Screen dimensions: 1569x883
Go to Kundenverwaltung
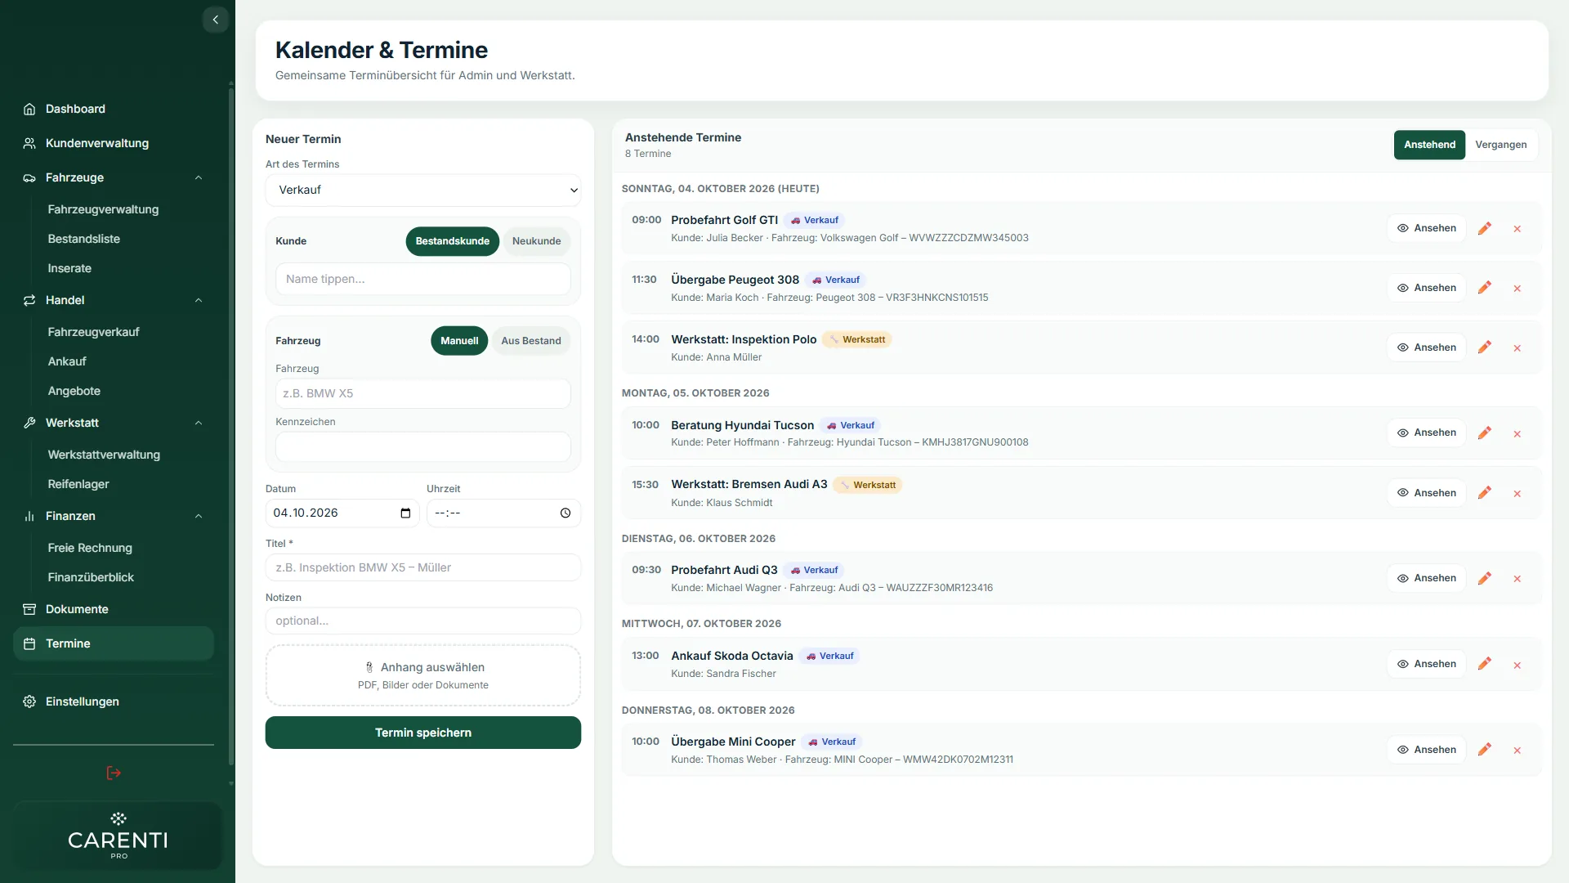(114, 143)
